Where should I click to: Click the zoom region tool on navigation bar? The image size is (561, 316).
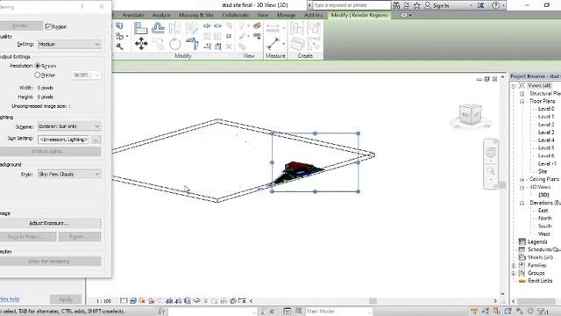coord(491,171)
